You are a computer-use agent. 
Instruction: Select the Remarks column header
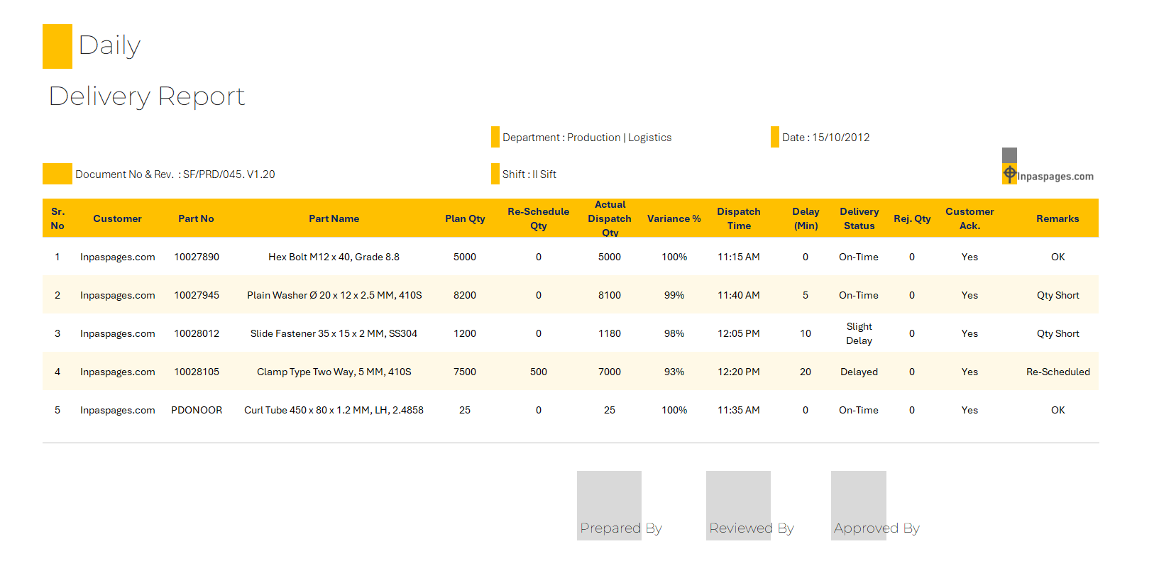1057,218
